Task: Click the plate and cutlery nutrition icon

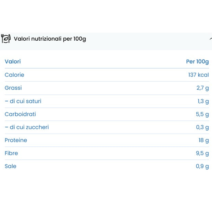Action: [x=6, y=39]
